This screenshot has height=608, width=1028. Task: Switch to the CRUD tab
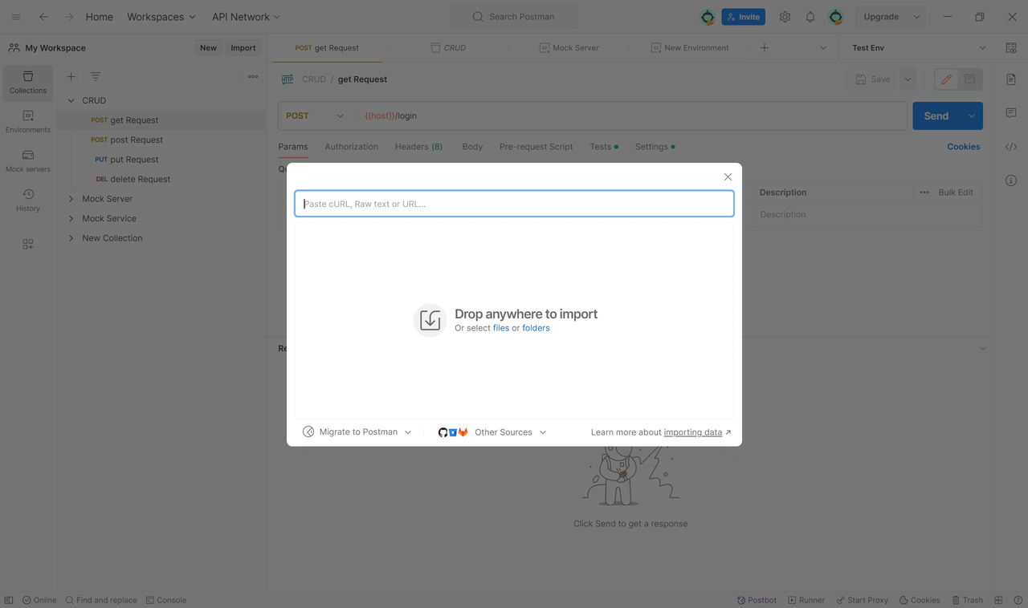point(448,48)
